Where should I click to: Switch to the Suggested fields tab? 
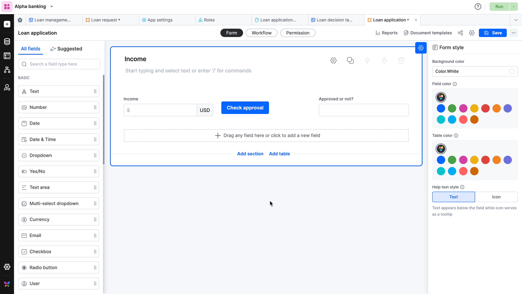point(66,49)
